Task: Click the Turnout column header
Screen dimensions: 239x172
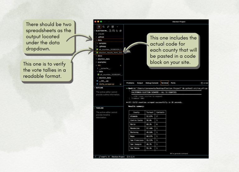Action: 150,112
